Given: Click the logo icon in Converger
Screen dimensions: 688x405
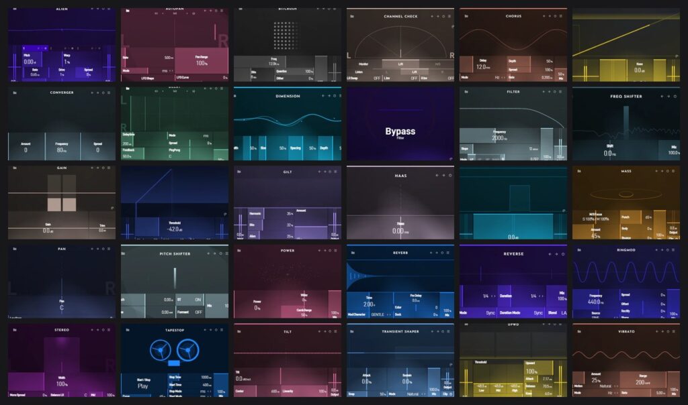Looking at the screenshot, I should [x=15, y=93].
